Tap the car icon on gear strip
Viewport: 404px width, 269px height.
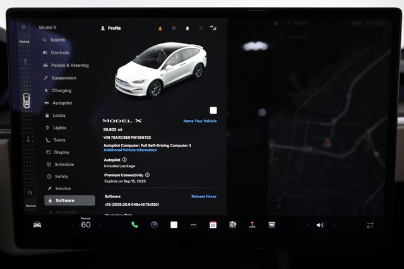coord(27,100)
